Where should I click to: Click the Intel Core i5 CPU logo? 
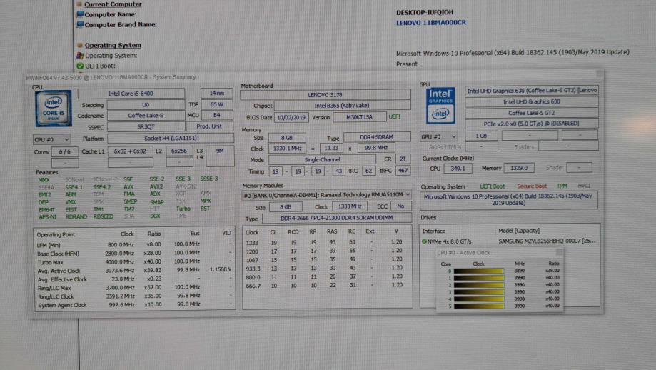(x=54, y=109)
